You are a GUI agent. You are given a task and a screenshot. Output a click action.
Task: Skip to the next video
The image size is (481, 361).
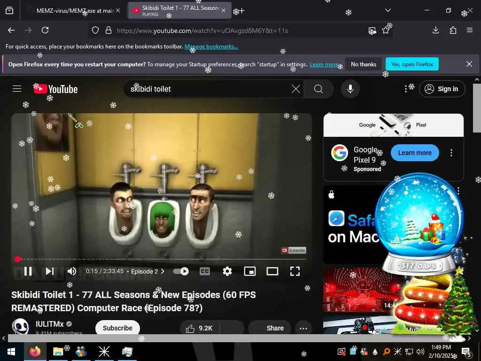click(x=50, y=271)
